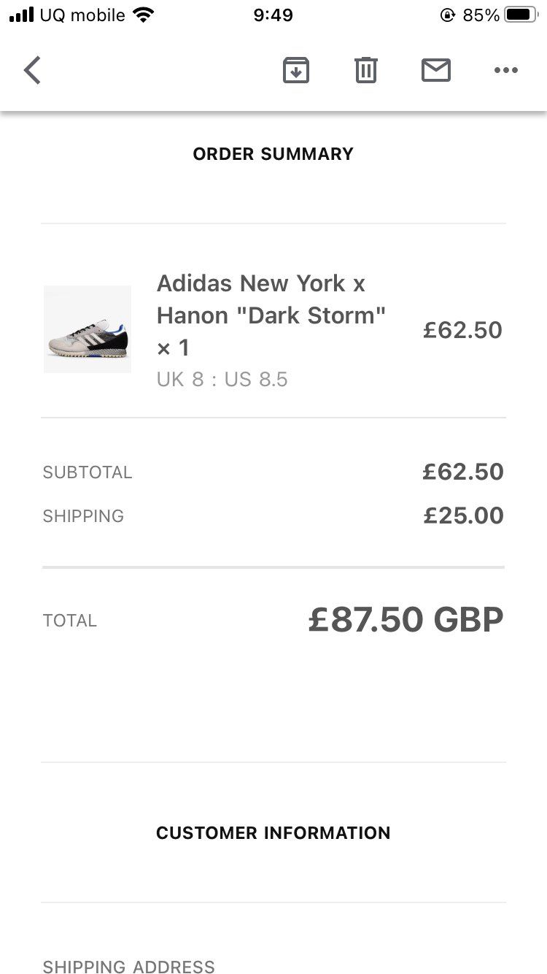Image resolution: width=547 pixels, height=974 pixels.
Task: Archive this email message
Action: pyautogui.click(x=295, y=71)
